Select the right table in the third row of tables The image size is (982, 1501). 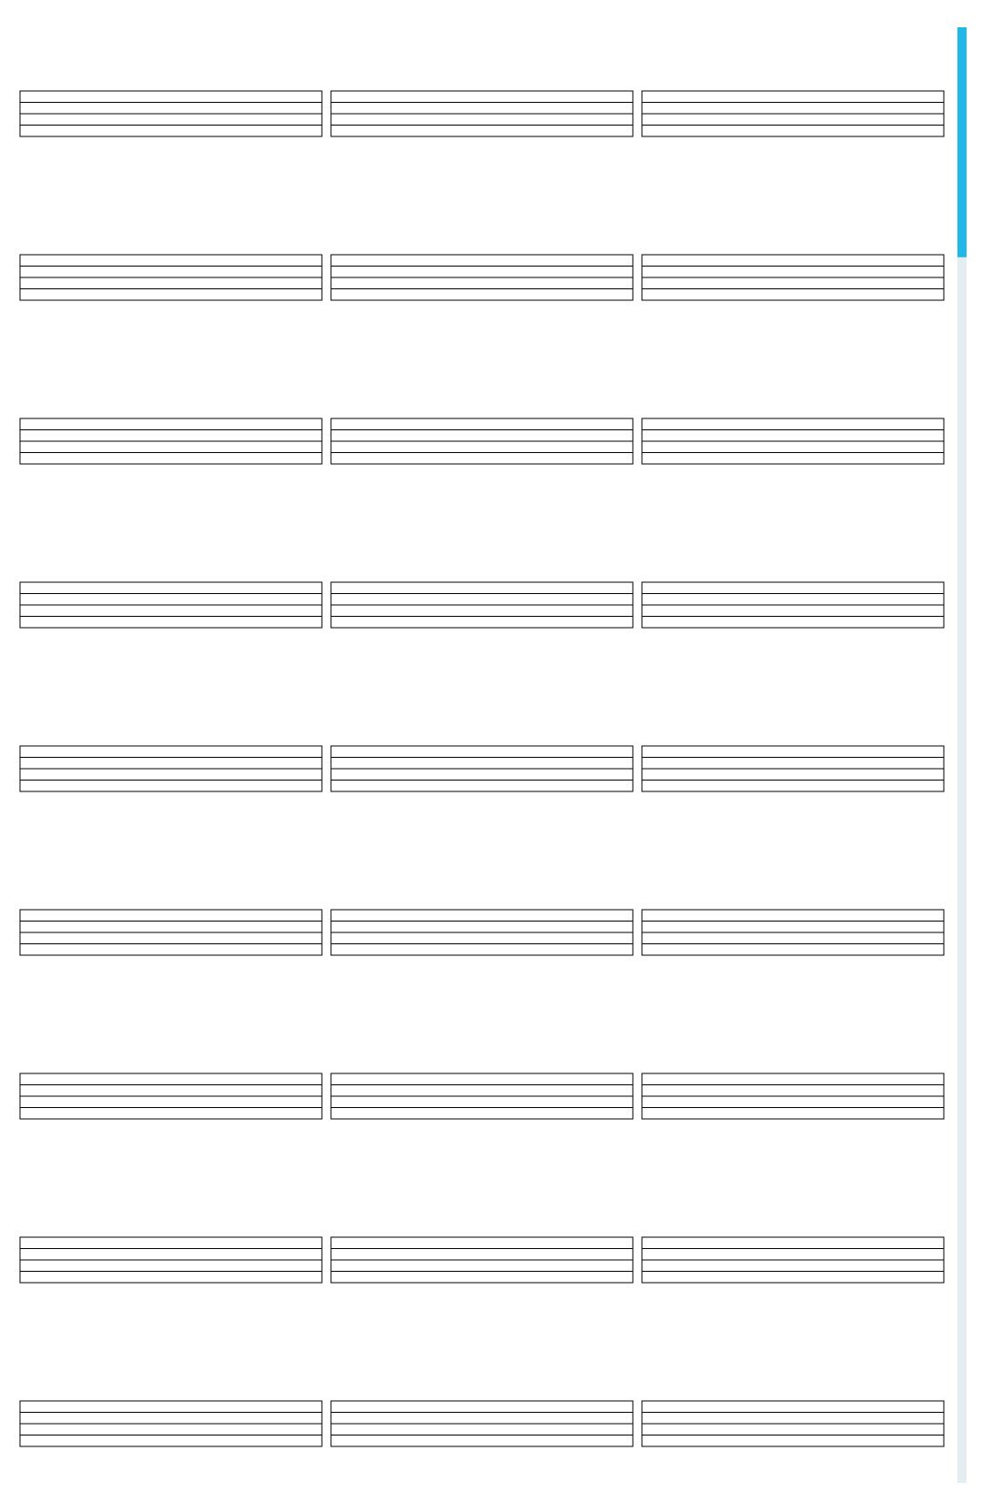(x=793, y=441)
